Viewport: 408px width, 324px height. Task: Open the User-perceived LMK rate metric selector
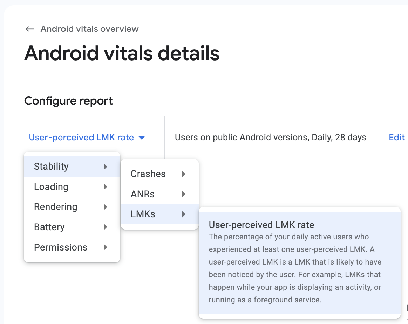pyautogui.click(x=82, y=137)
